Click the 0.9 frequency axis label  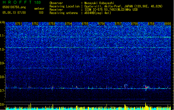(x=2, y=63)
